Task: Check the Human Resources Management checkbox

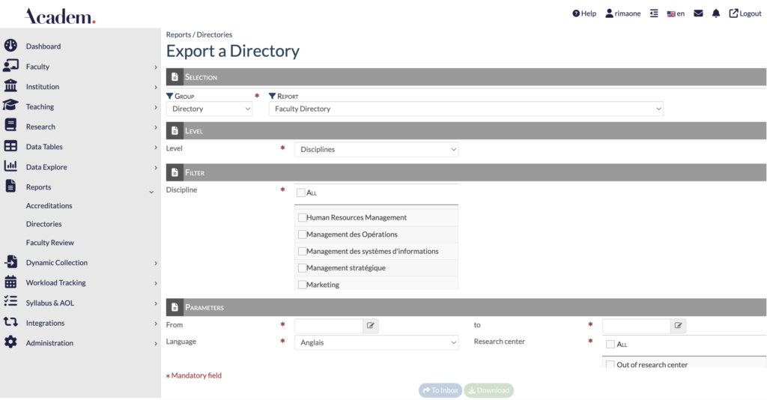Action: [x=302, y=218]
